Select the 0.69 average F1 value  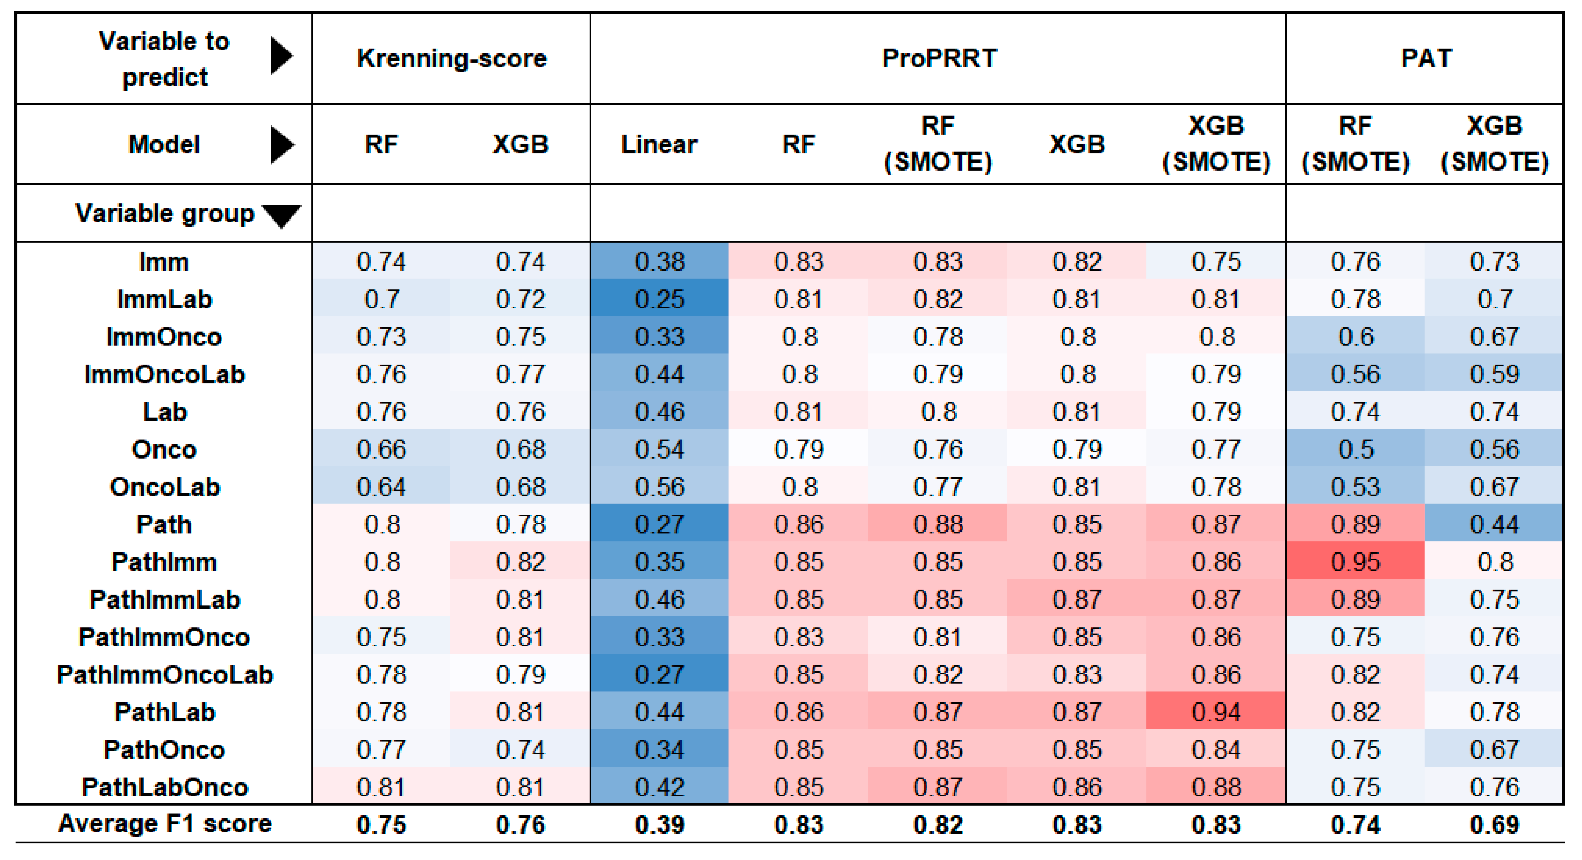click(1494, 824)
